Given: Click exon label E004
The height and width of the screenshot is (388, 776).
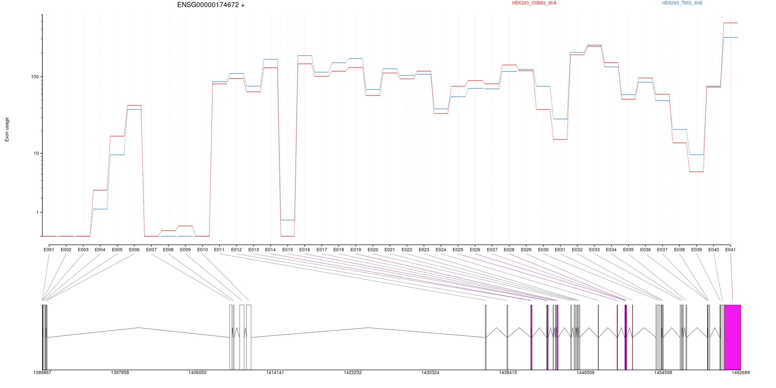Looking at the screenshot, I should coord(100,250).
